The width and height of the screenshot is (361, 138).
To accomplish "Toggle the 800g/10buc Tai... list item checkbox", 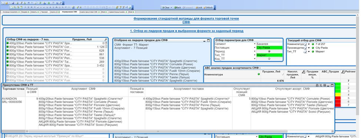I will tap(7, 61).
